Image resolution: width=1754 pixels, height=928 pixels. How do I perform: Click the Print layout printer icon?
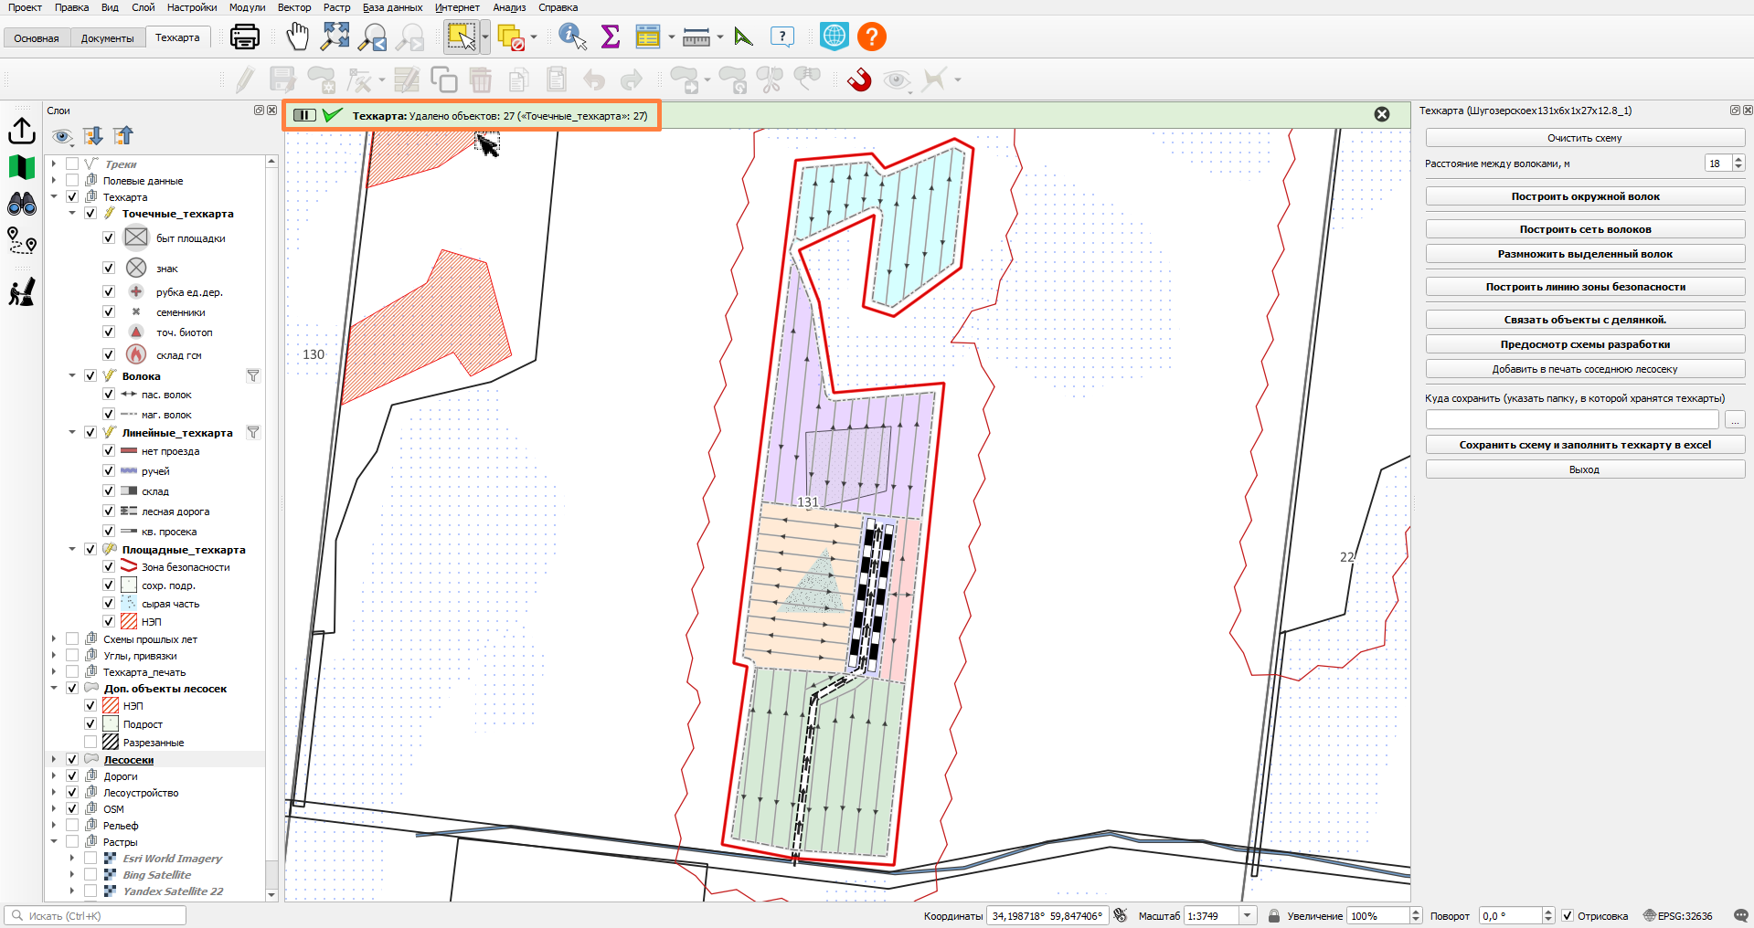point(245,37)
